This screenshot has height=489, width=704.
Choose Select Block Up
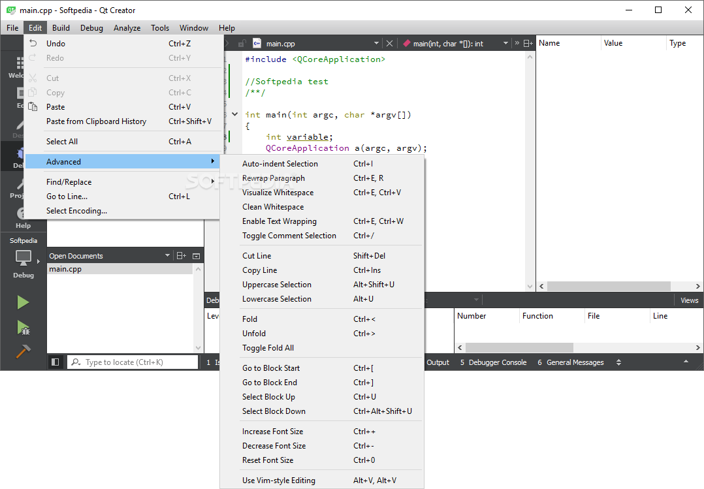tap(322, 397)
